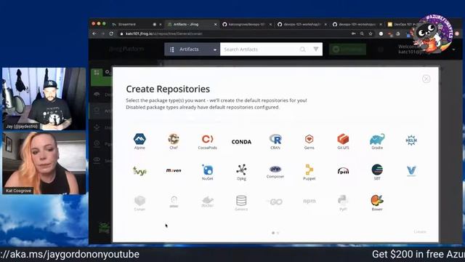Choose the Gems package type
Image resolution: width=465 pixels, height=262 pixels.
pyautogui.click(x=309, y=141)
